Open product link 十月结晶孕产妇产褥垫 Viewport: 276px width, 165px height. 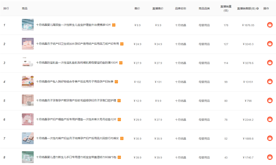click(x=76, y=119)
